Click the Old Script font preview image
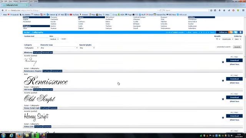 pyautogui.click(x=40, y=99)
